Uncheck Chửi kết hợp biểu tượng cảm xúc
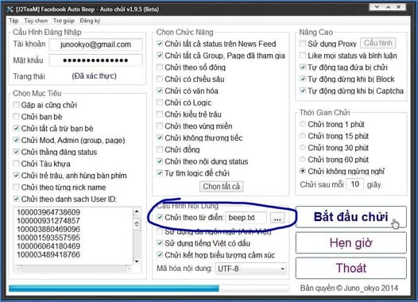The height and width of the screenshot is (302, 418). coord(160,255)
